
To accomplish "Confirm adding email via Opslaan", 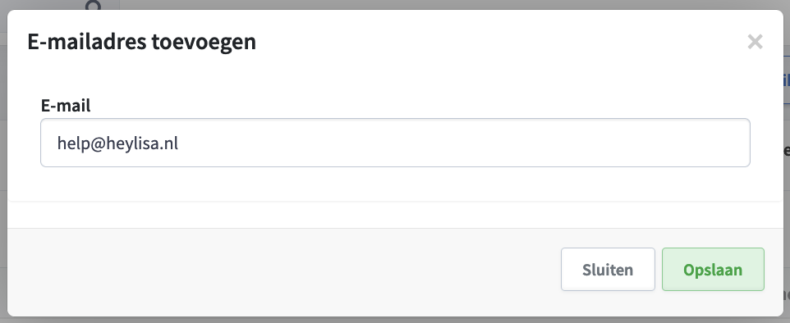I will click(713, 269).
